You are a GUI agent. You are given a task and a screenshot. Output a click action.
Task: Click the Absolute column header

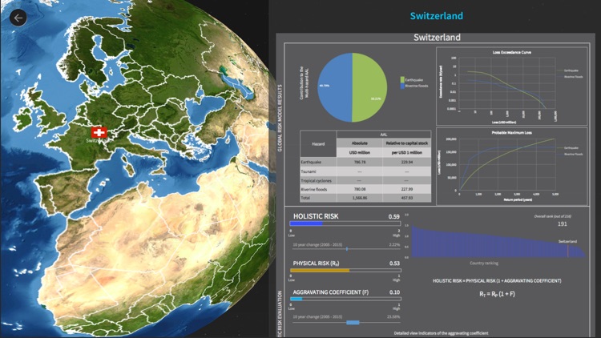click(x=360, y=143)
